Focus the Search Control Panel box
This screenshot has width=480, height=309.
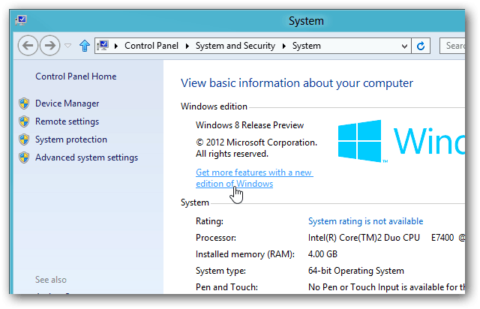452,46
